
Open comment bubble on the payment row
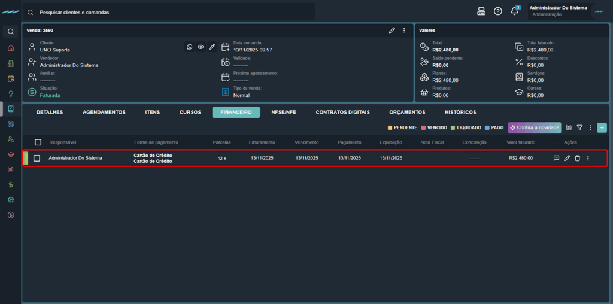(x=556, y=158)
